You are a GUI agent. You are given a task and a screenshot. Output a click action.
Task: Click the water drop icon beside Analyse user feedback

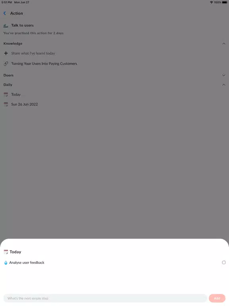6,263
